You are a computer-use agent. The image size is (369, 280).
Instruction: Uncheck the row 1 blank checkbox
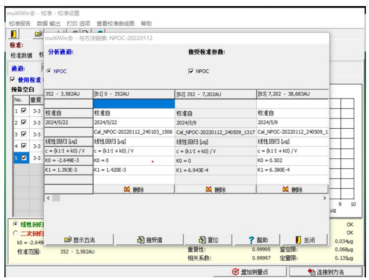tap(24, 111)
